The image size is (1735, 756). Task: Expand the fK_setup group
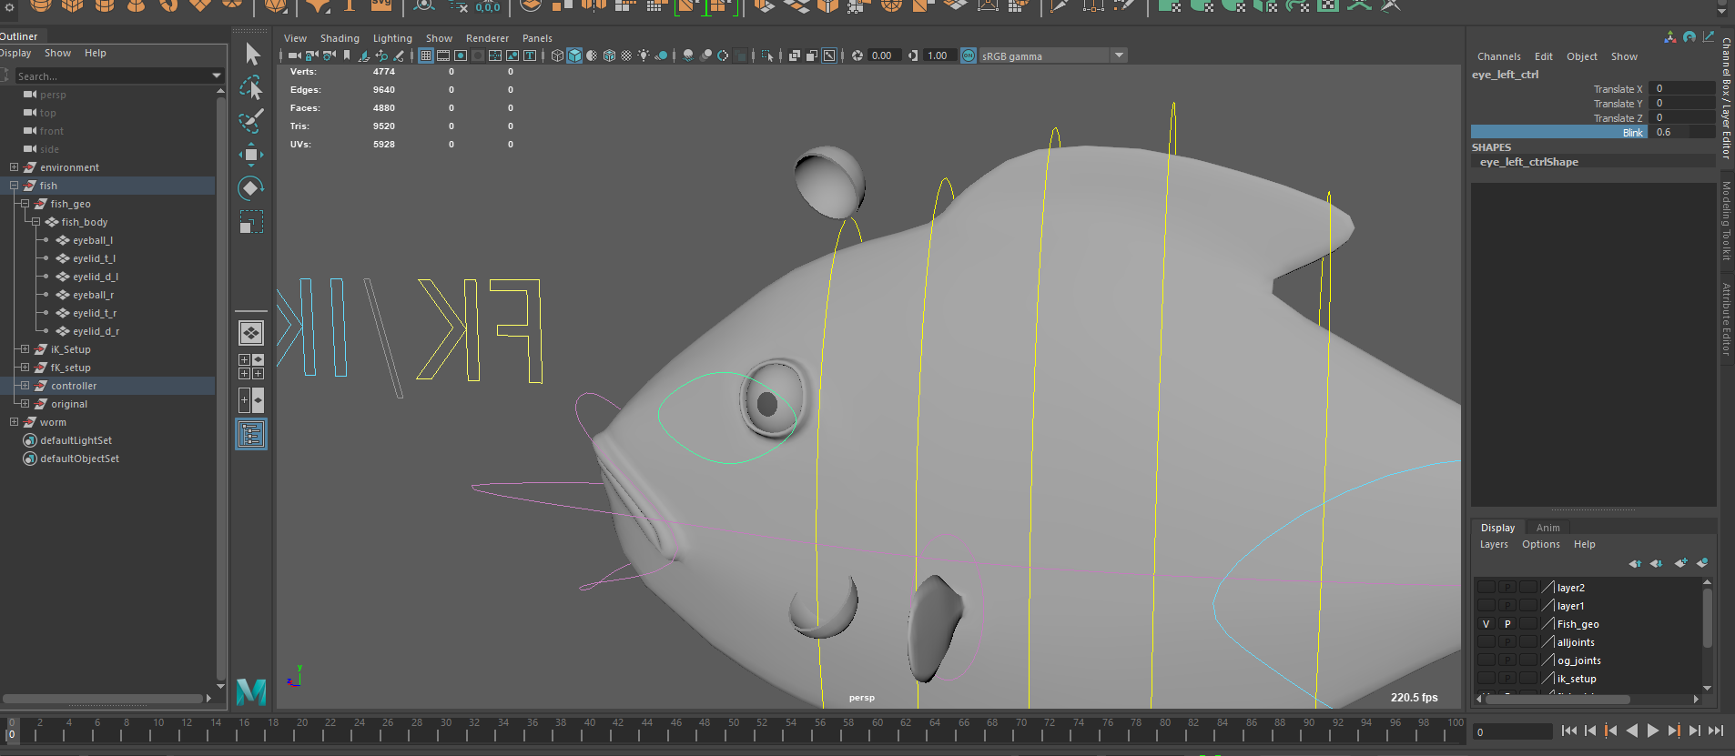click(x=25, y=368)
